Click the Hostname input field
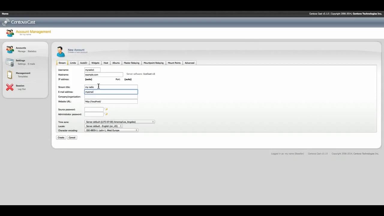 point(104,75)
